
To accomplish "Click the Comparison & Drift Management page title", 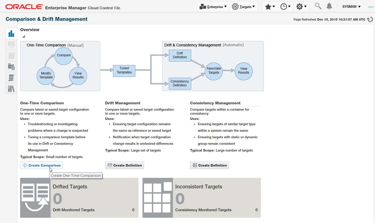I will pyautogui.click(x=46, y=19).
